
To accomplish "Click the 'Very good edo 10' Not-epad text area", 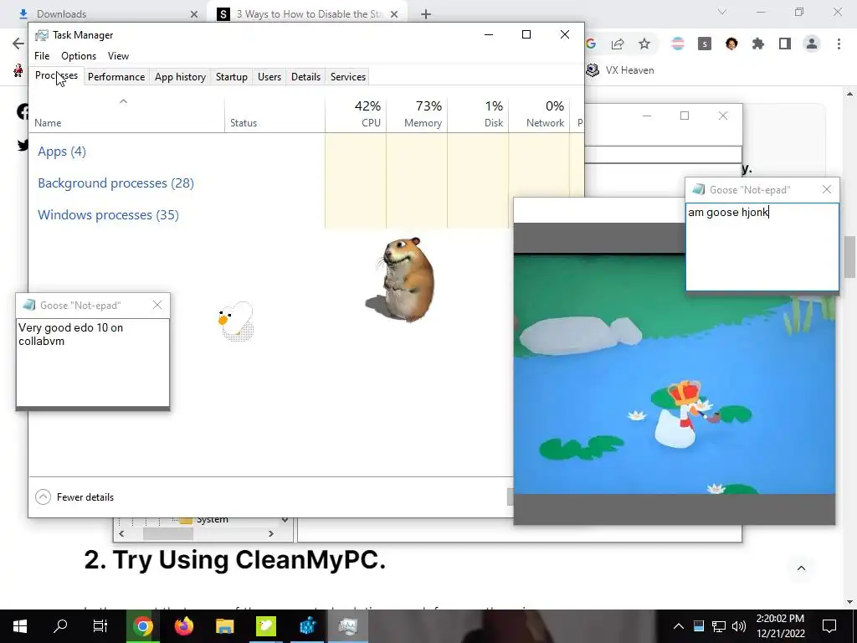I will [x=93, y=363].
